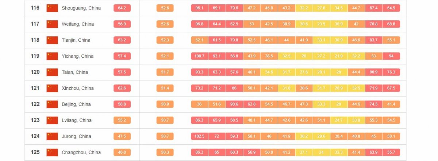Click rank number 122 in the table
This screenshot has height=161, width=438.
(35, 104)
